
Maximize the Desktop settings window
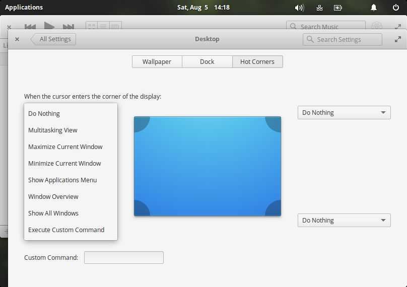[x=397, y=39]
